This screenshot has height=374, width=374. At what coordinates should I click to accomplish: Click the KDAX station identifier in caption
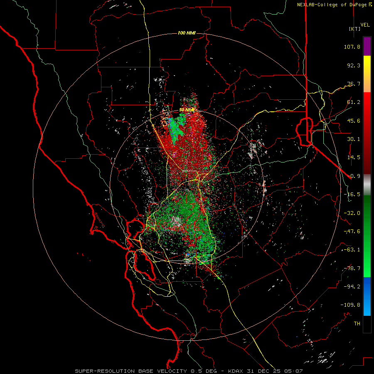pyautogui.click(x=235, y=371)
